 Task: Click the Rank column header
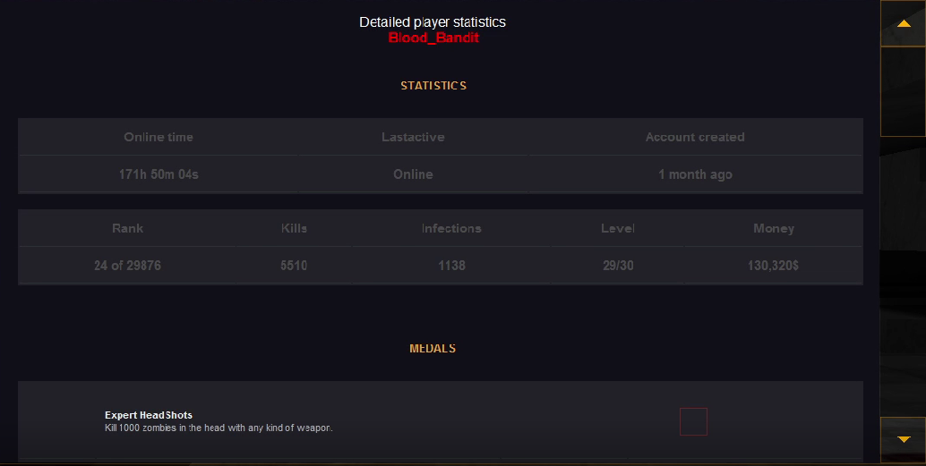[127, 228]
